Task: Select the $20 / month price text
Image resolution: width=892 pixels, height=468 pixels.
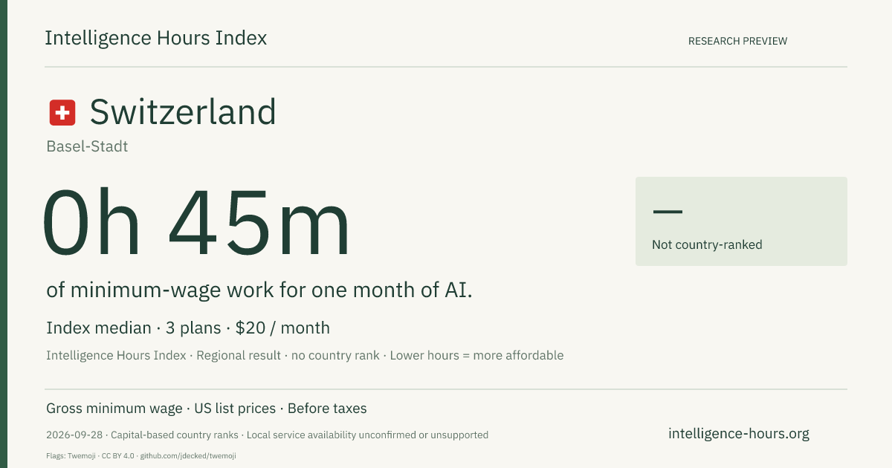Action: [x=282, y=328]
